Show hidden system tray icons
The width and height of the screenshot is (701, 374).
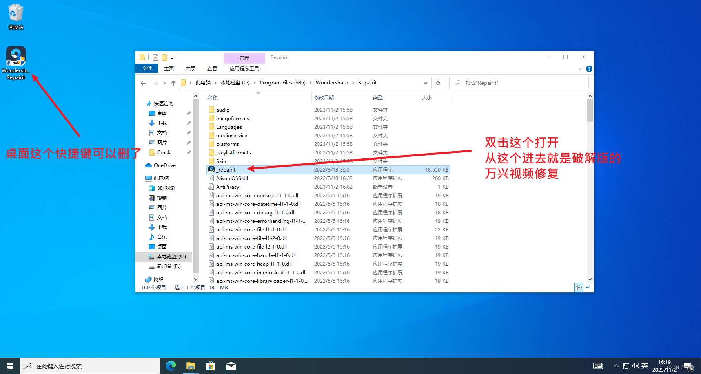pos(616,366)
